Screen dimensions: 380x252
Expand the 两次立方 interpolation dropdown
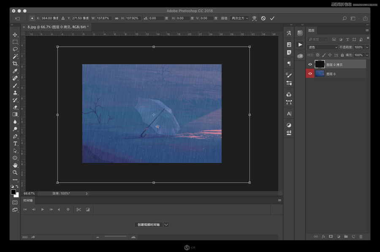click(x=240, y=19)
